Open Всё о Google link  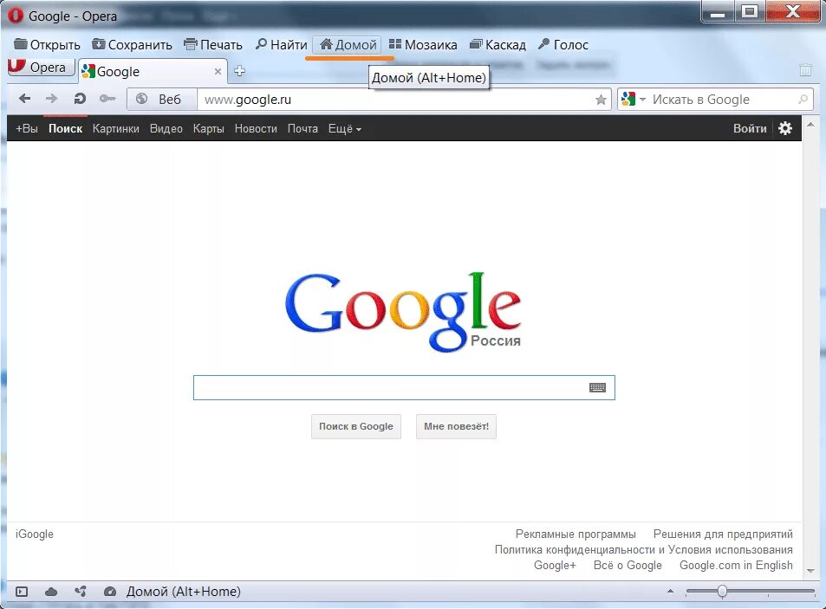pyautogui.click(x=628, y=566)
